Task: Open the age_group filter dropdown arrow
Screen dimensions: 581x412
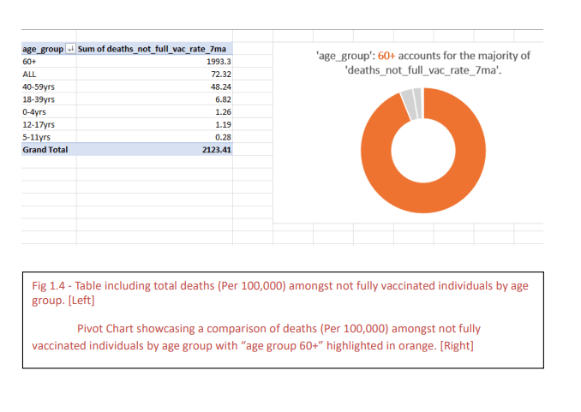Action: tap(71, 49)
